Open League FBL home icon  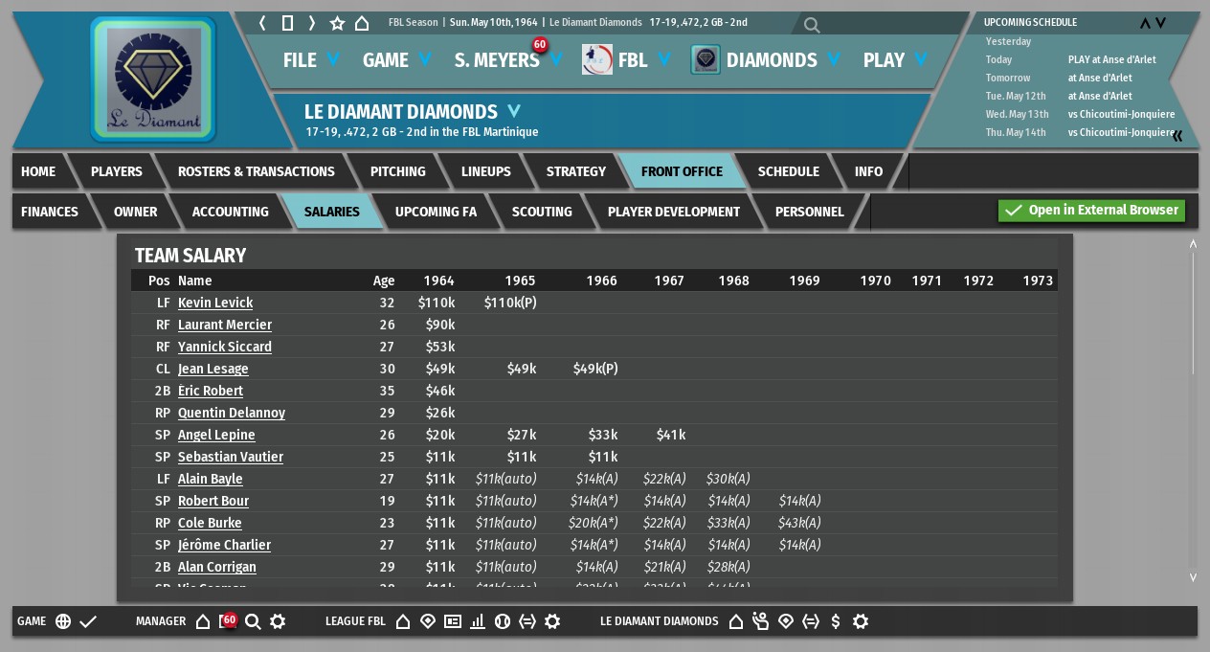pos(403,621)
